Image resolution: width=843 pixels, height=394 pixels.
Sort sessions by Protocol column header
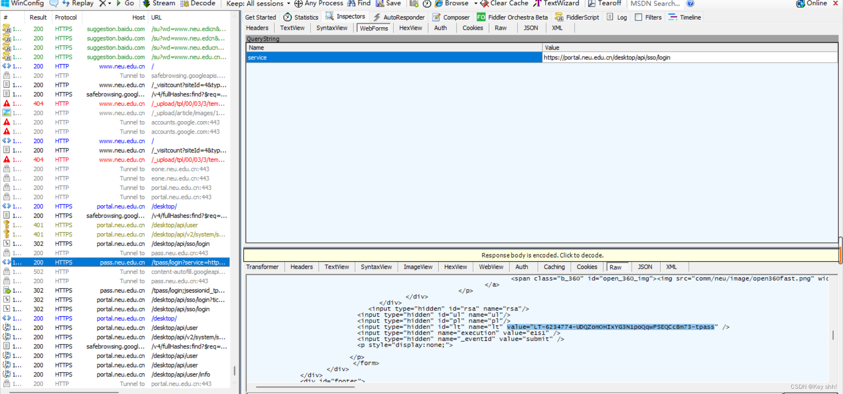click(66, 18)
